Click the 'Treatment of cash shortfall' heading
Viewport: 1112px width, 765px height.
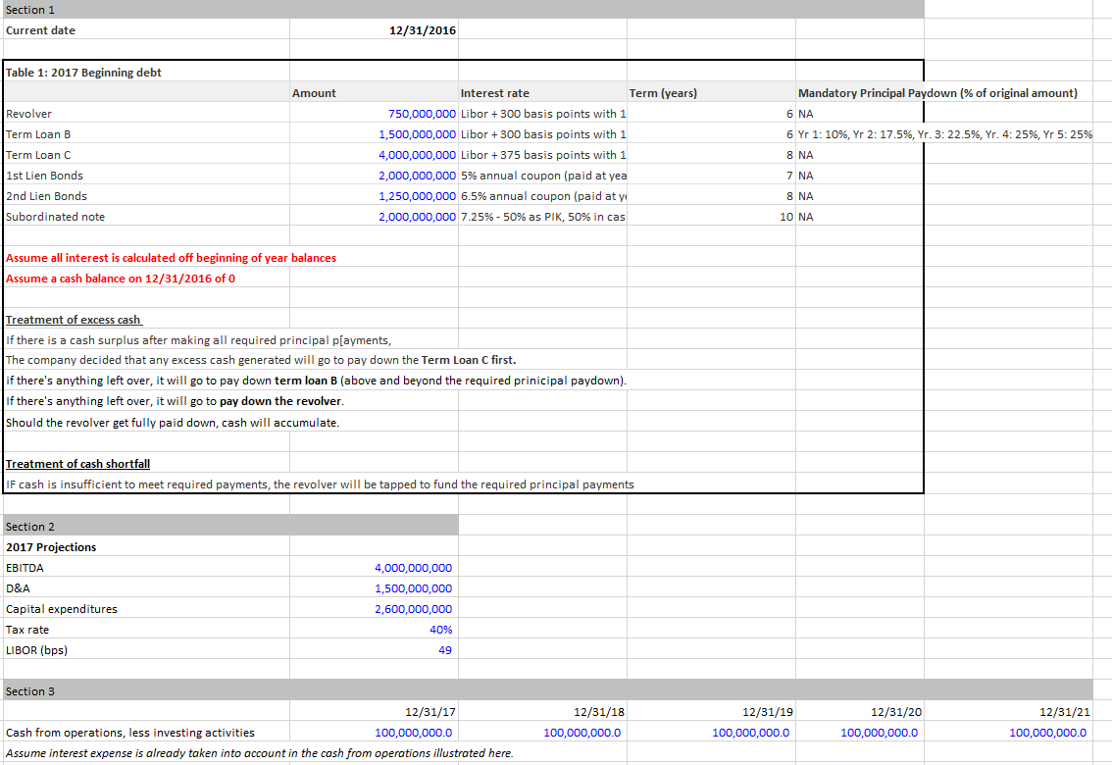point(78,463)
